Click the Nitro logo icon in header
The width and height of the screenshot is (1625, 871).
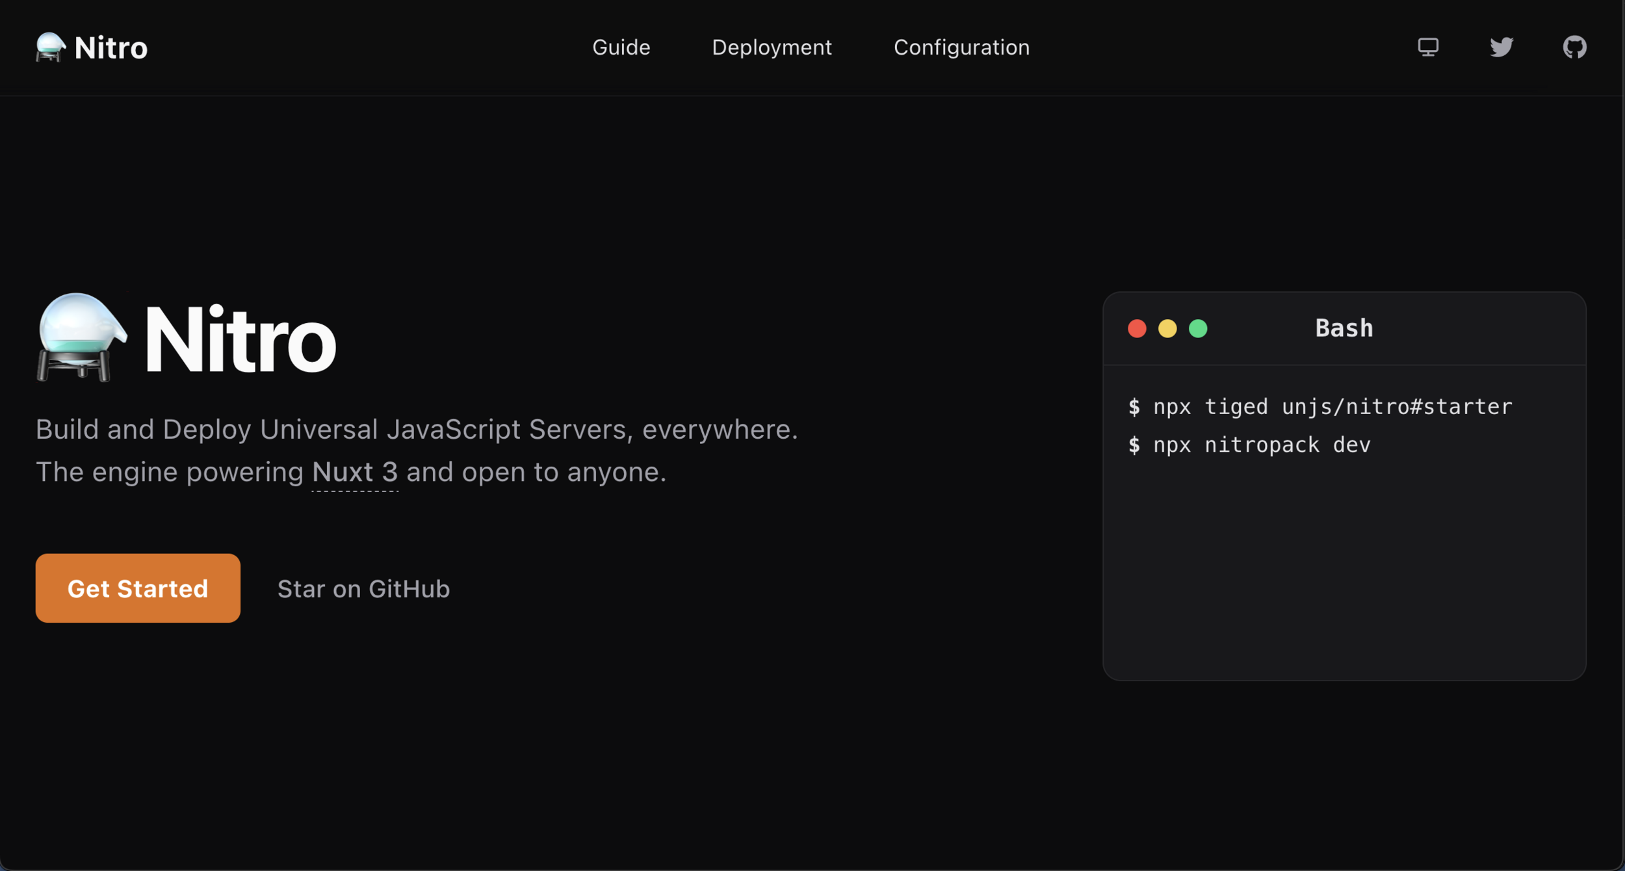(x=50, y=47)
